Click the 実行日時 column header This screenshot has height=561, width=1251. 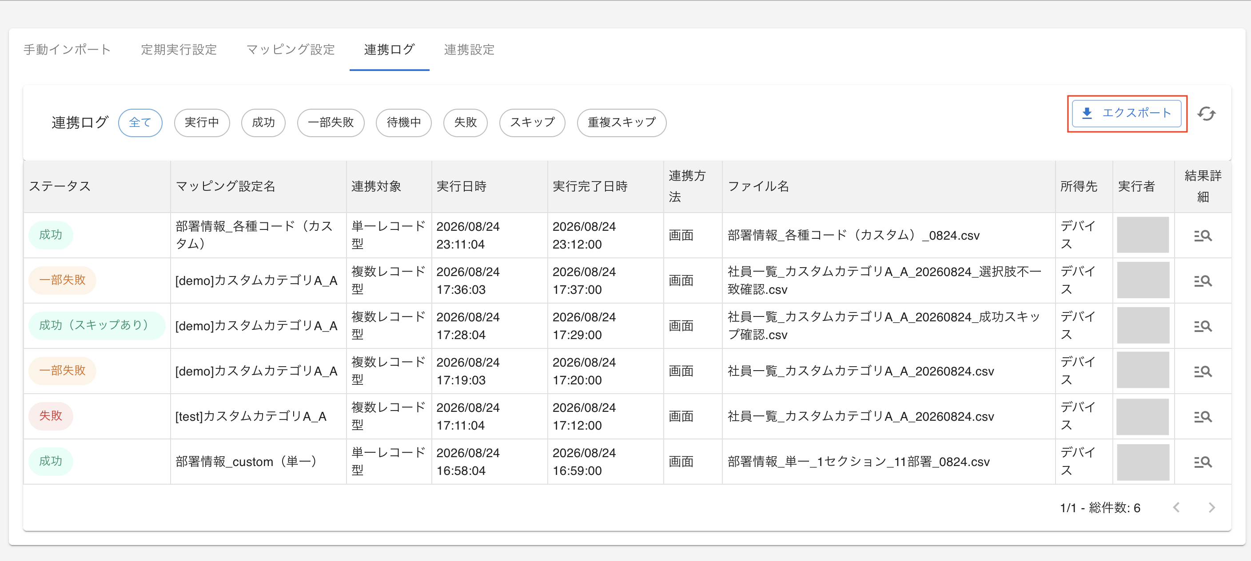coord(461,186)
